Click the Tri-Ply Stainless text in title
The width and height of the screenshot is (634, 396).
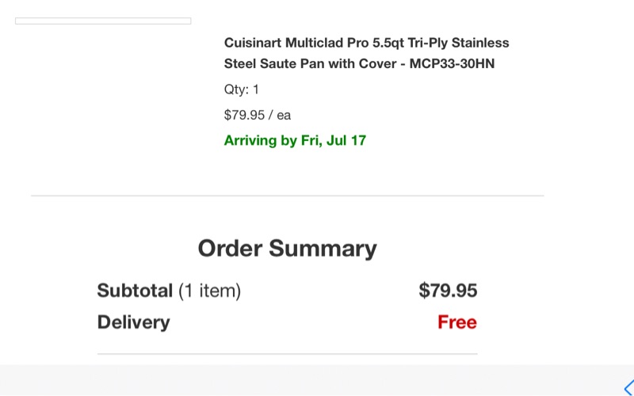[x=456, y=43]
